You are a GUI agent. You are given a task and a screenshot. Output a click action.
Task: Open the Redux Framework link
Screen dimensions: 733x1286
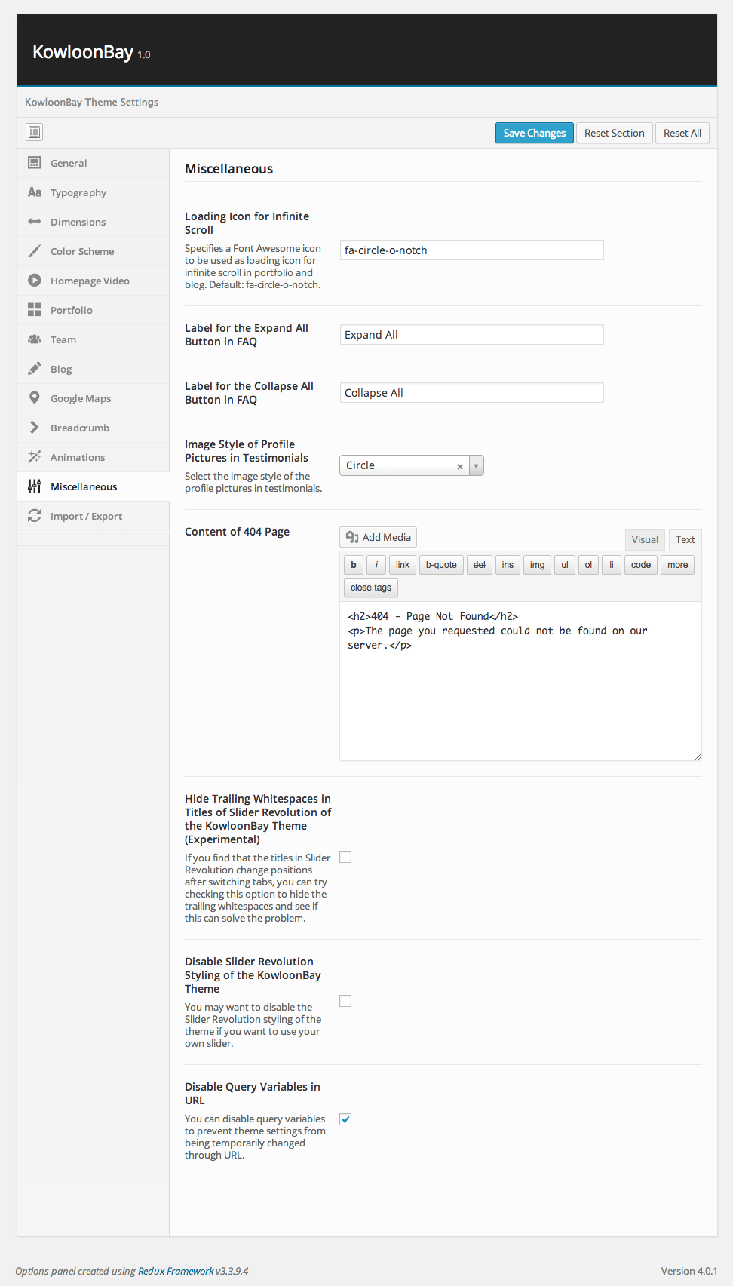pos(176,1271)
